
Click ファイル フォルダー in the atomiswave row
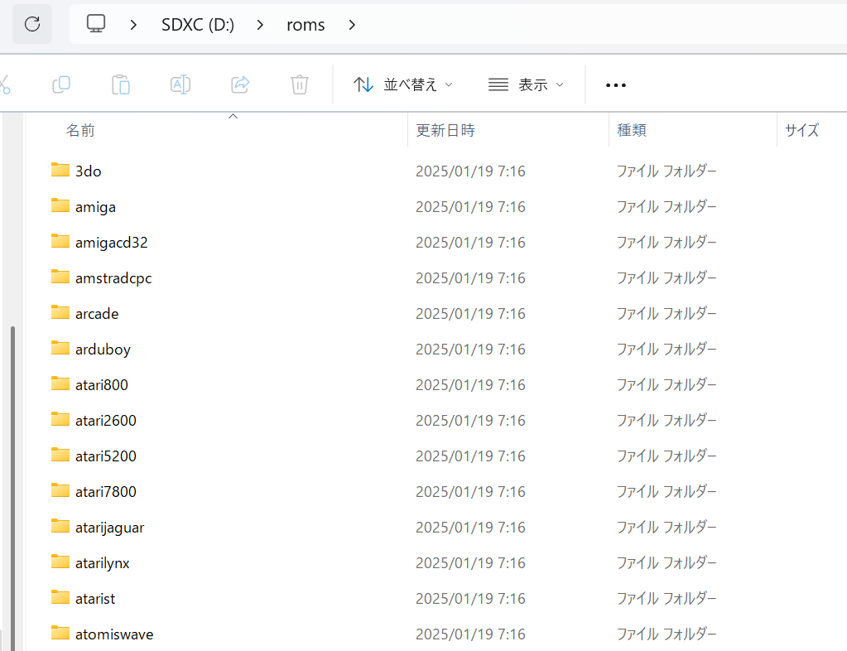(667, 634)
